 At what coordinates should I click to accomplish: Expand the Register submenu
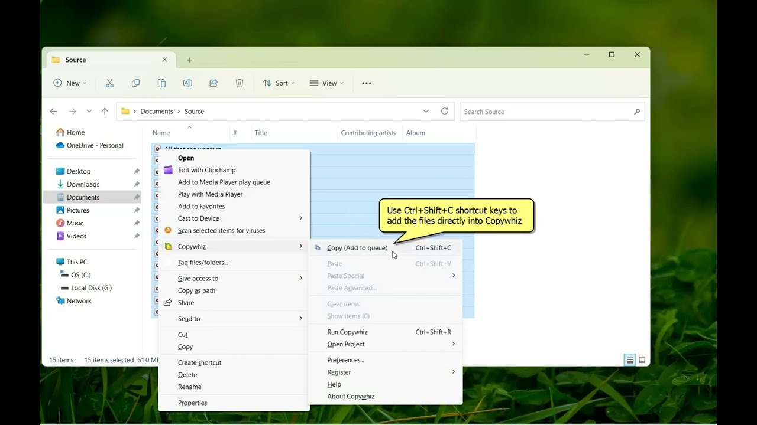454,372
